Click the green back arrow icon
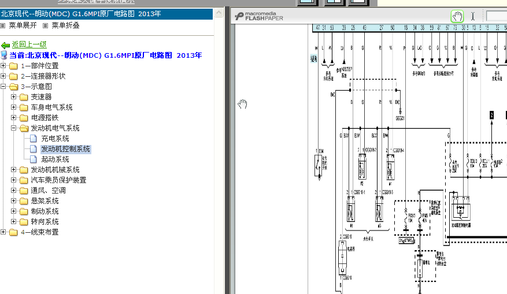This screenshot has width=507, height=294. (x=6, y=45)
